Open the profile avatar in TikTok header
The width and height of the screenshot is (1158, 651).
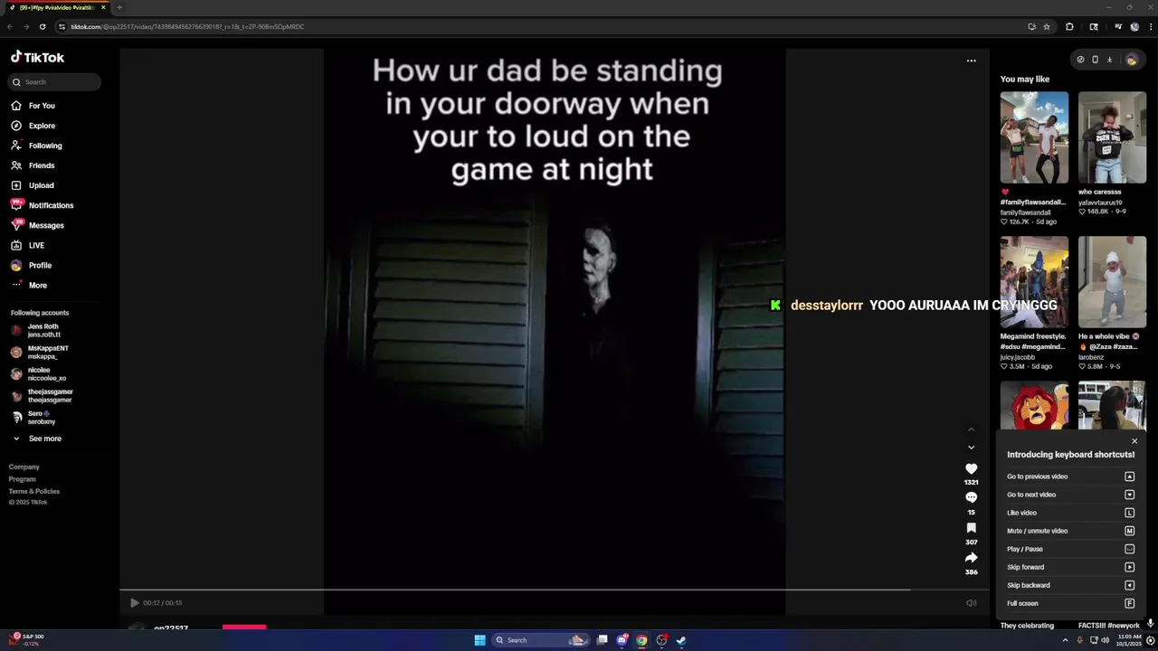coord(1131,60)
